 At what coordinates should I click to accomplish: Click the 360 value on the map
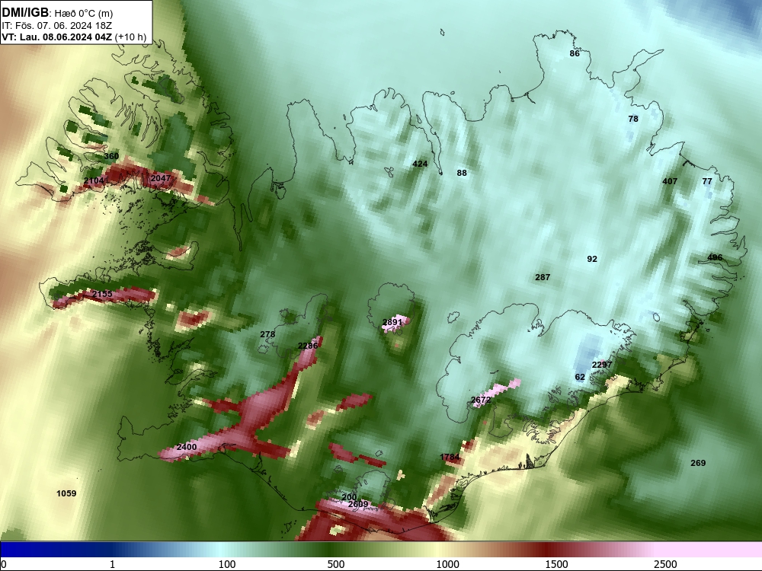coord(111,156)
